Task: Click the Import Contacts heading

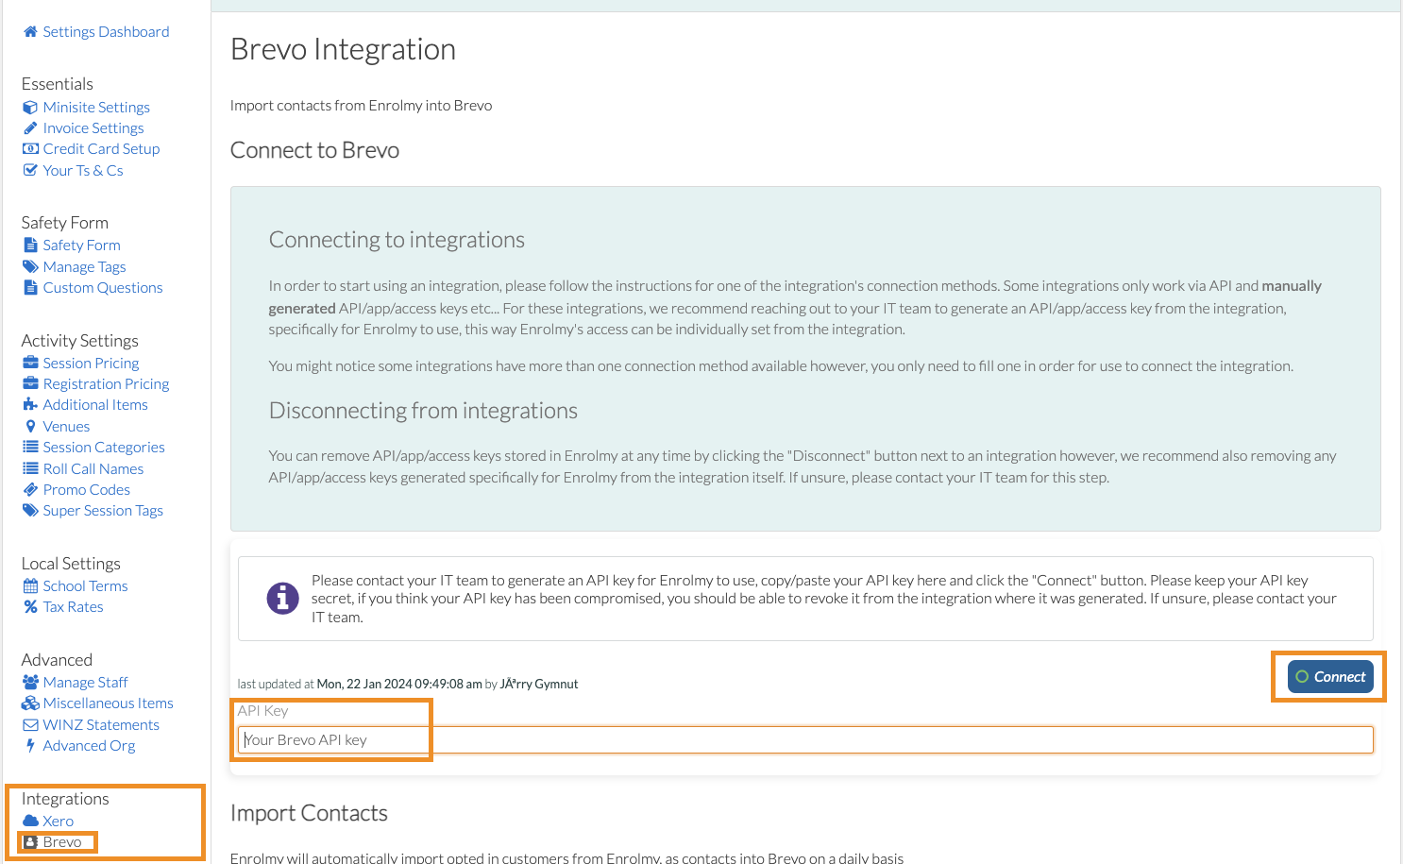Action: click(x=309, y=814)
